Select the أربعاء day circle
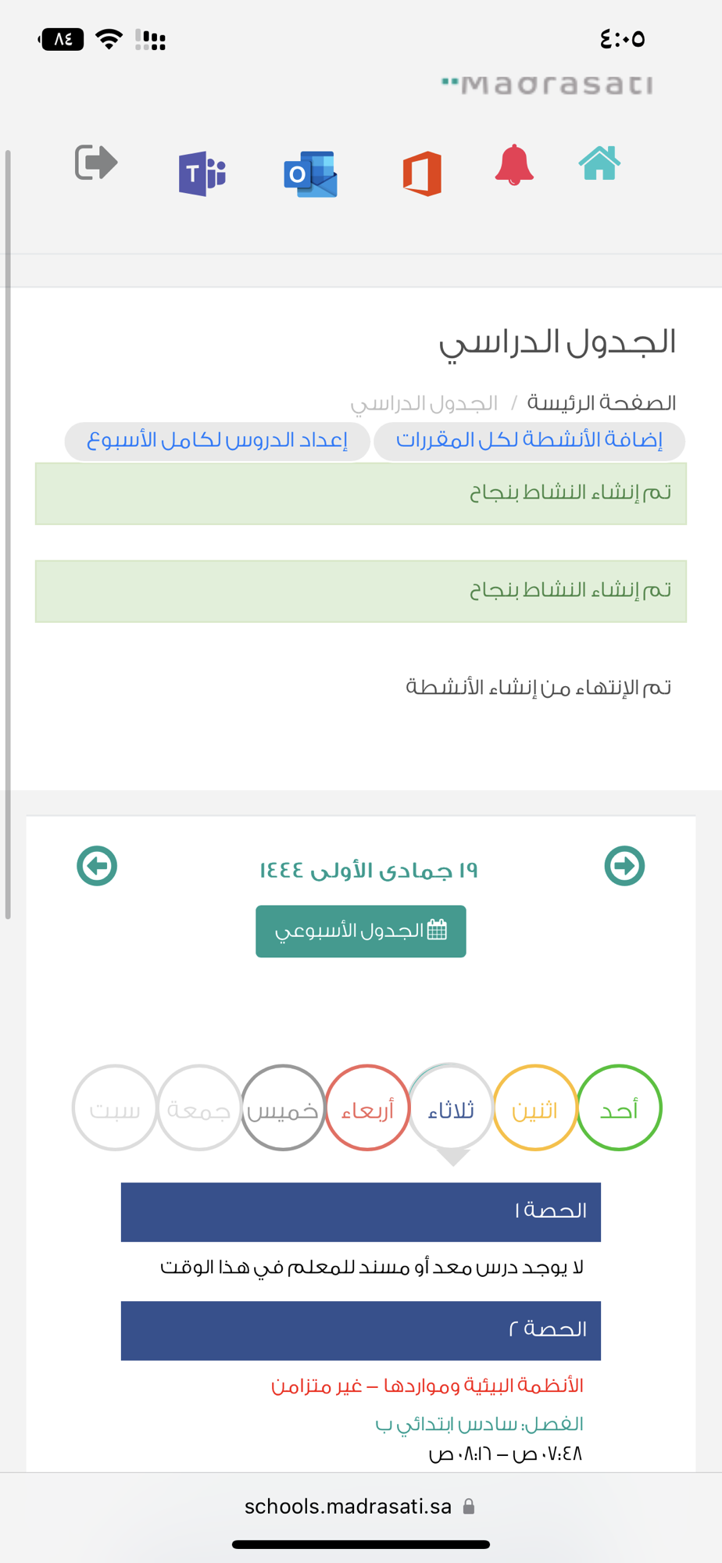 coord(367,1108)
